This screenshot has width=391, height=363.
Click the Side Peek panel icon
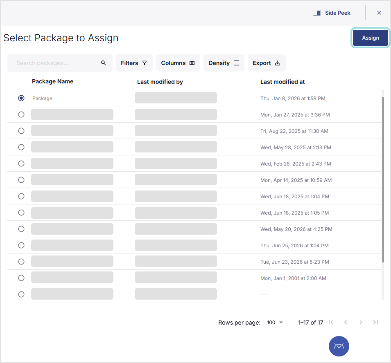[x=317, y=13]
